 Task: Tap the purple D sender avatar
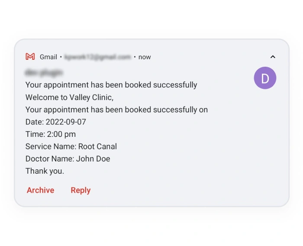click(x=265, y=78)
